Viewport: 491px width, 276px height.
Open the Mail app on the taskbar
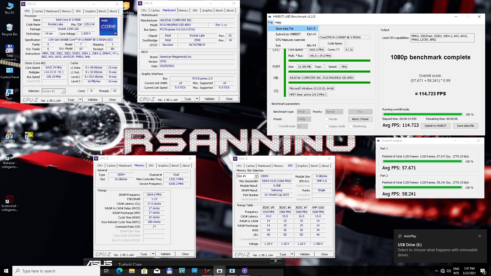pos(157,271)
